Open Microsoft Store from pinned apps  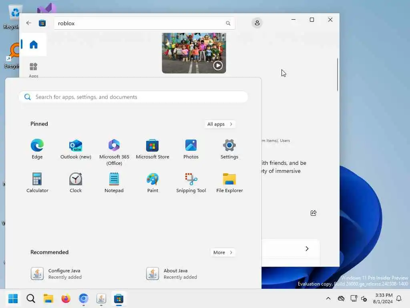[153, 149]
